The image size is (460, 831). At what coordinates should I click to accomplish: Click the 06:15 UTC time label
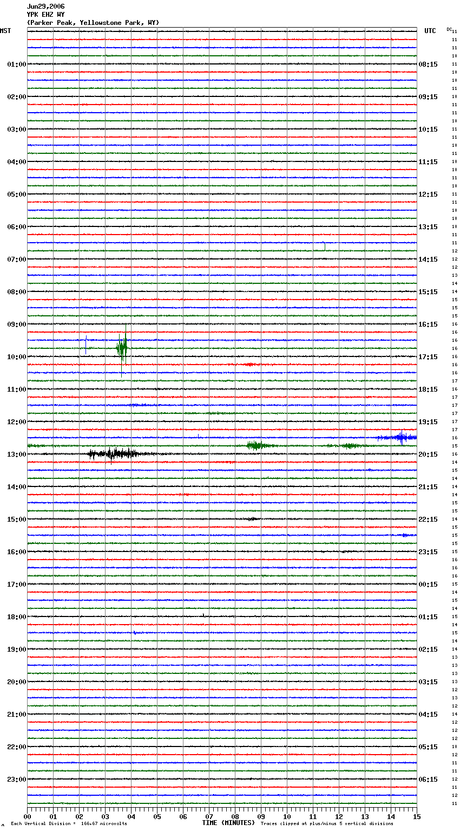point(428,780)
